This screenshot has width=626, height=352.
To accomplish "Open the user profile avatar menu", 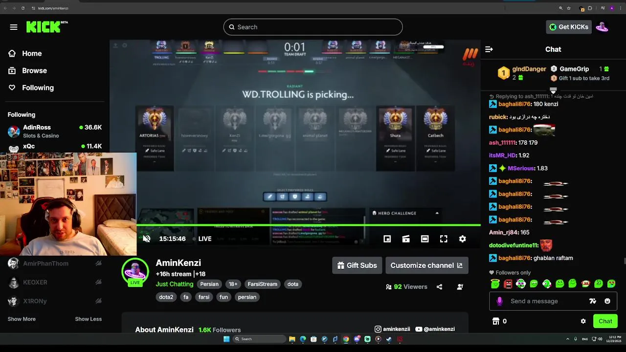I will coord(602,27).
